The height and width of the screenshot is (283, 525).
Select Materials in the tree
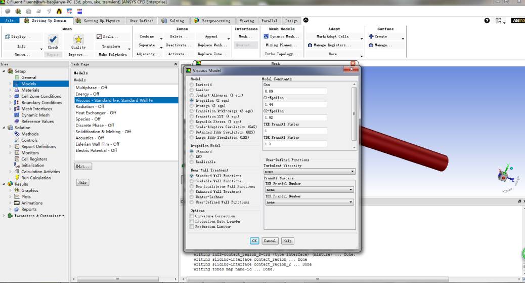tap(30, 90)
